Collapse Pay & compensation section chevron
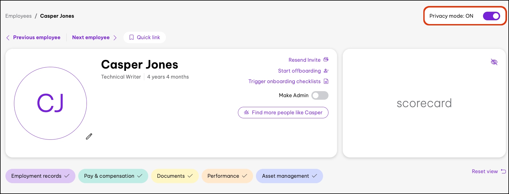Viewport: 509px width, 194px height. (x=140, y=176)
